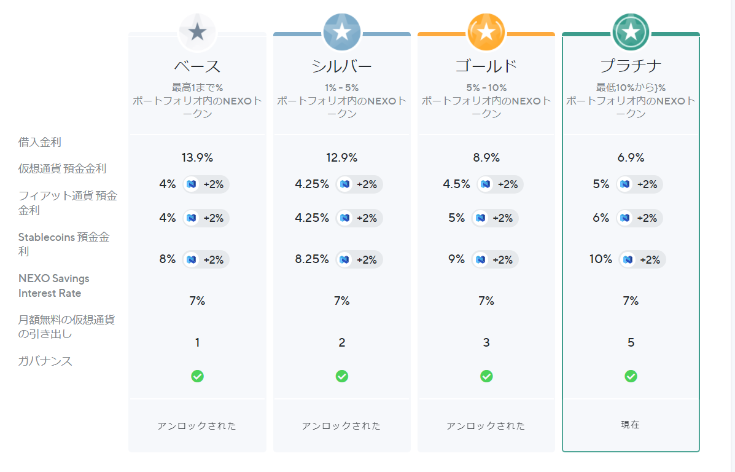
Task: Click NEXO token badge beside Base 8% rate
Action: [x=206, y=259]
